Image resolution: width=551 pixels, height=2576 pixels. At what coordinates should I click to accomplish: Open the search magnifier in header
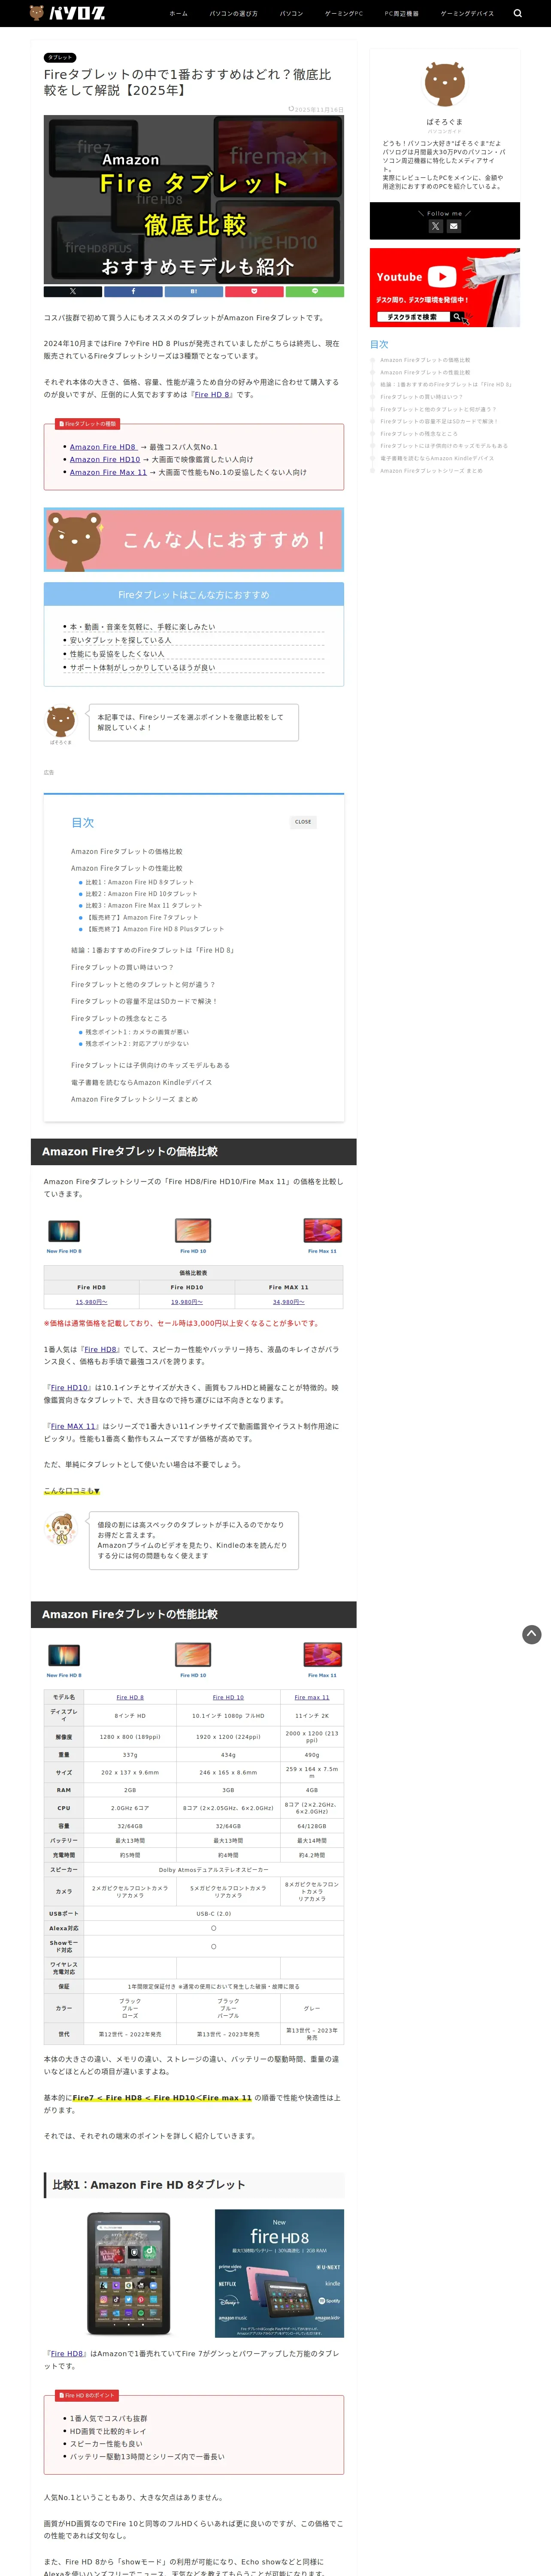[517, 14]
